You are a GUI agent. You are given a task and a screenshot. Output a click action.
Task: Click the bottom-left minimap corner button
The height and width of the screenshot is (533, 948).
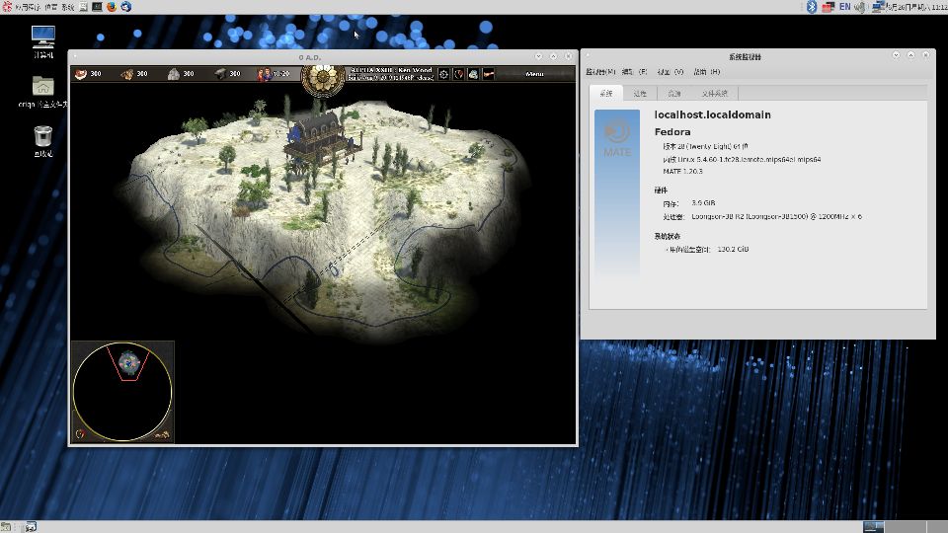point(80,433)
